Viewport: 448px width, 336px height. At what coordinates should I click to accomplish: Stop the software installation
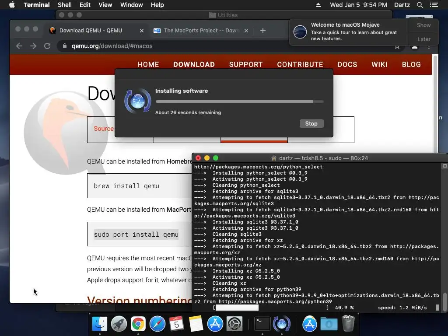click(311, 124)
